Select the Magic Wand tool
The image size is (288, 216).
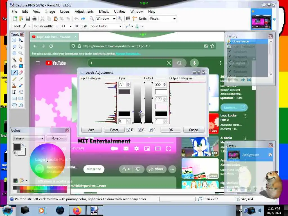14,60
